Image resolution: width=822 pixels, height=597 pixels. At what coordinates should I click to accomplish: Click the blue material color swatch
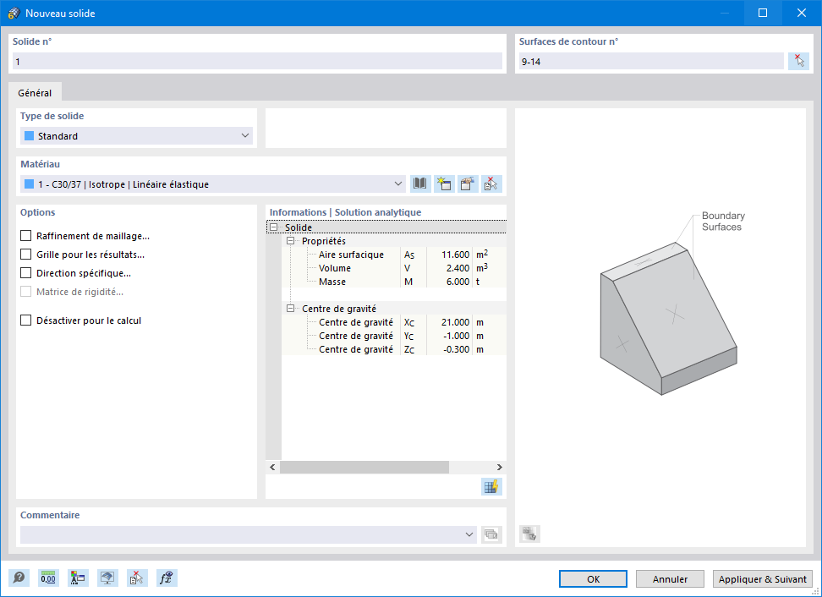[x=30, y=184]
